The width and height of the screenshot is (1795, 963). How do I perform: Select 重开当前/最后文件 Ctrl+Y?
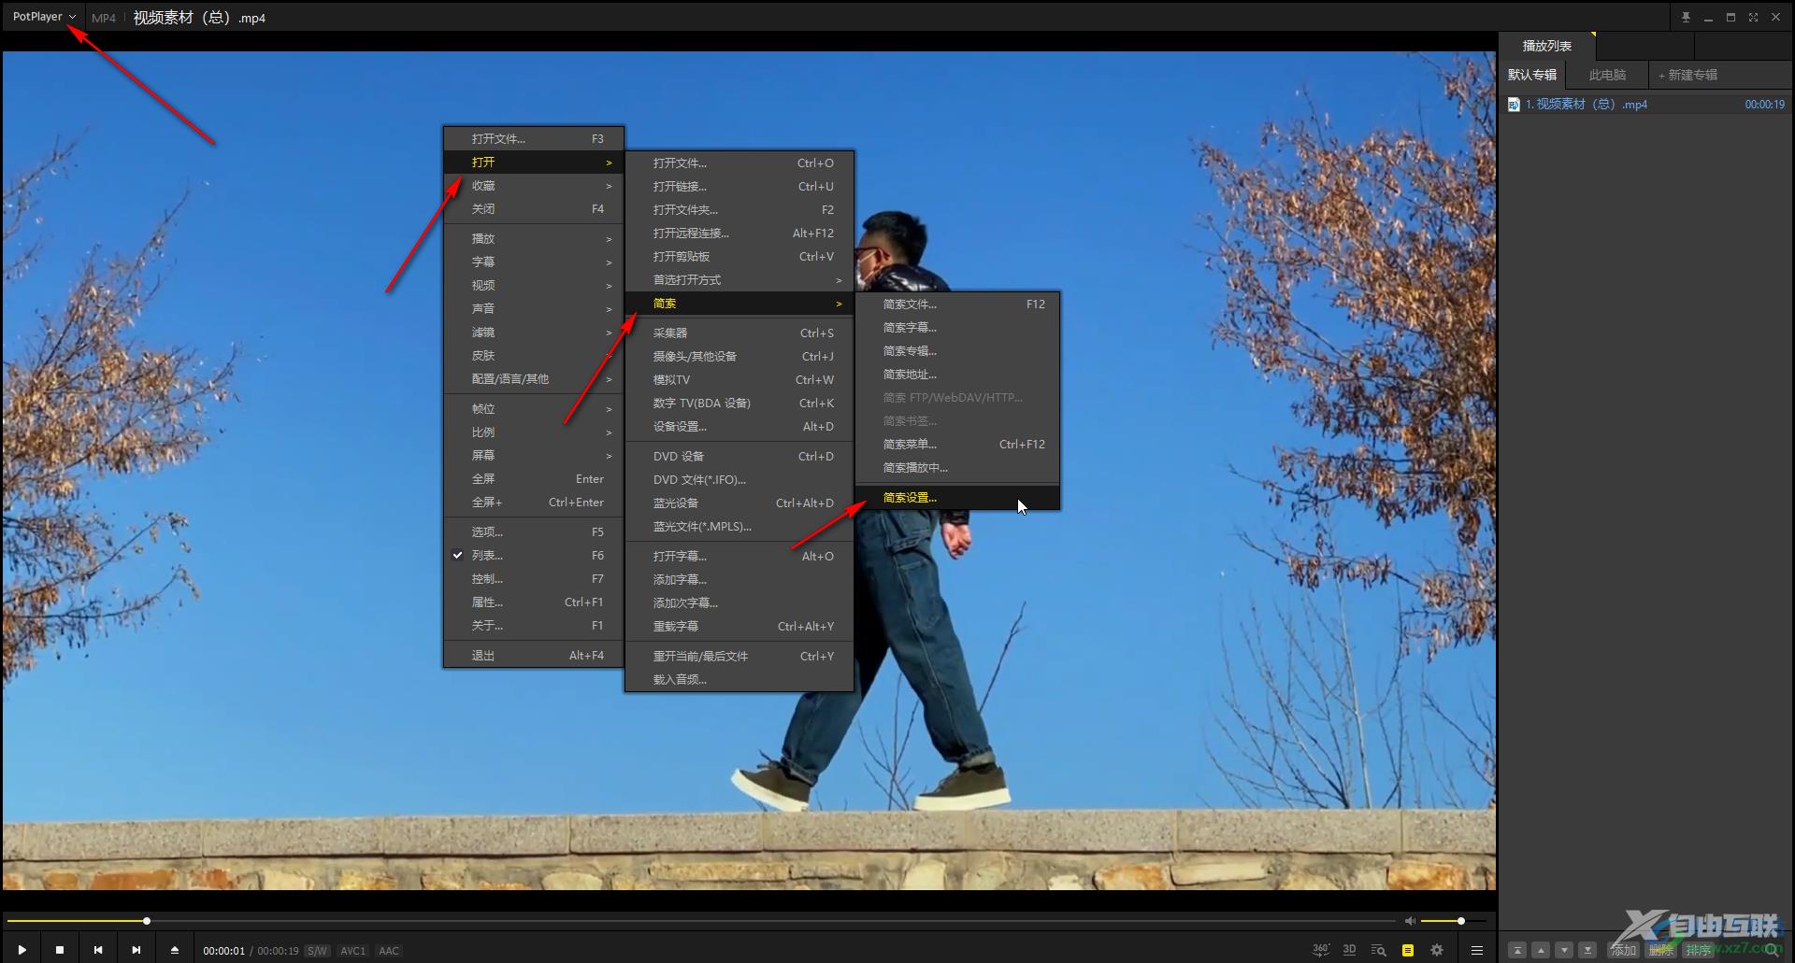pyautogui.click(x=740, y=657)
